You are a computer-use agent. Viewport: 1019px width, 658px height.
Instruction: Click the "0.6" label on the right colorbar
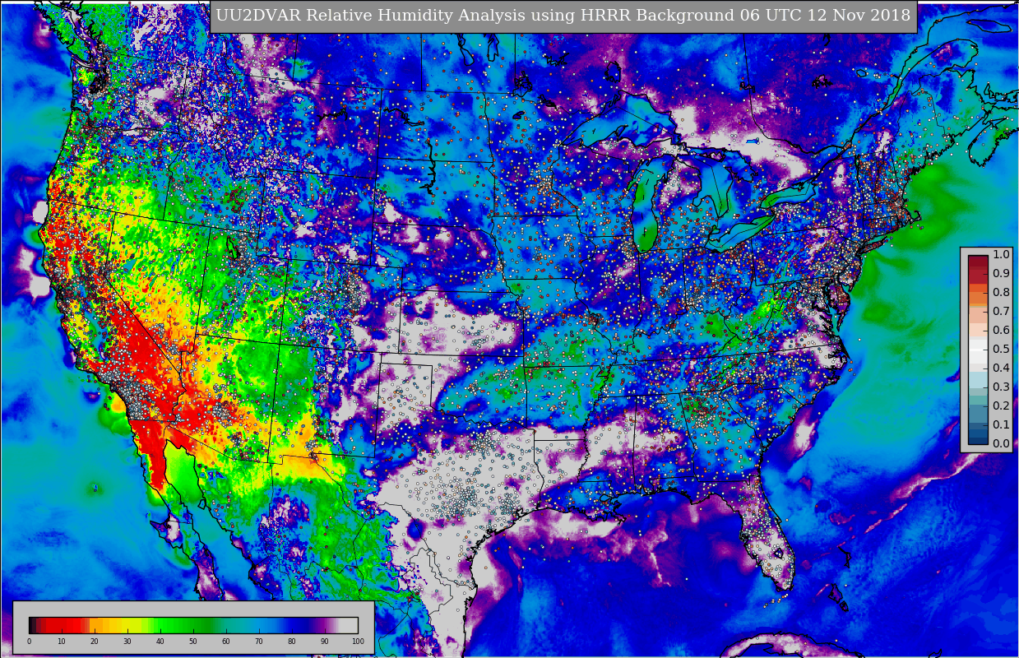[1001, 331]
